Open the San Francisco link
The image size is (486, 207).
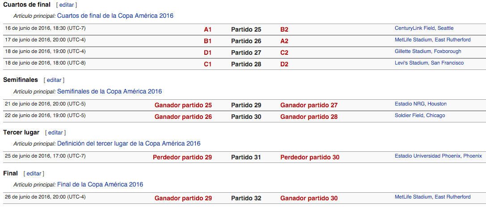click(447, 63)
